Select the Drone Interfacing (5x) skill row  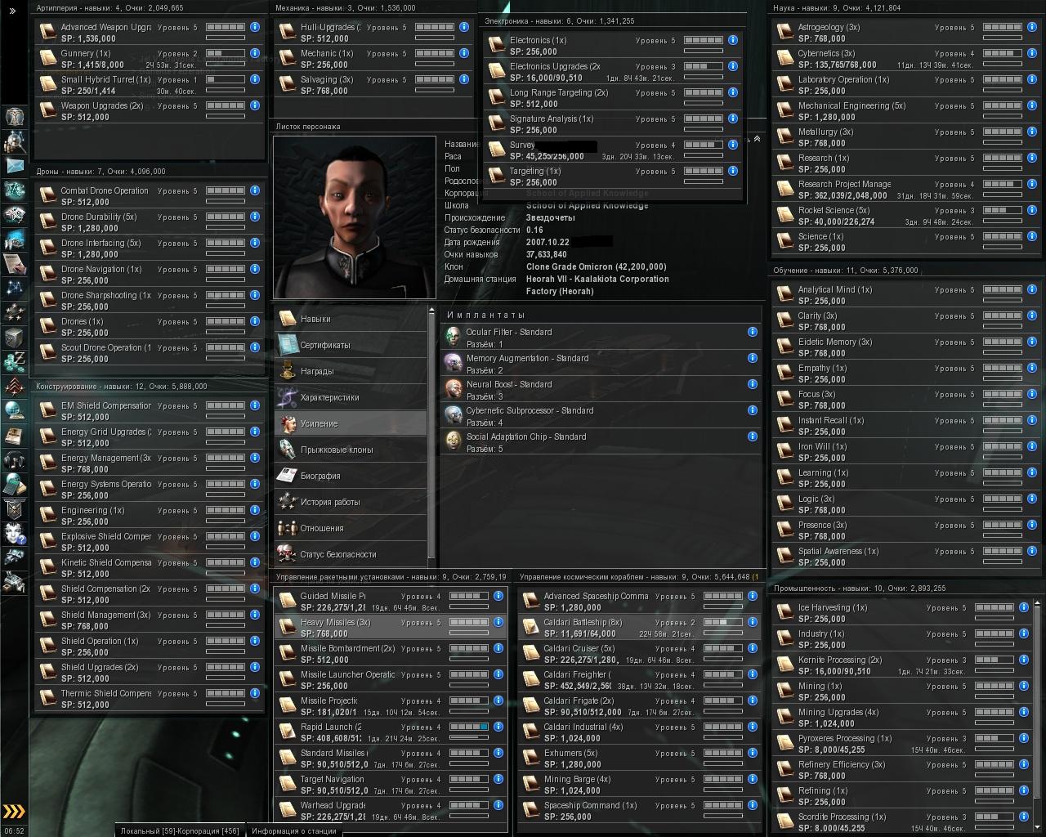click(x=150, y=248)
